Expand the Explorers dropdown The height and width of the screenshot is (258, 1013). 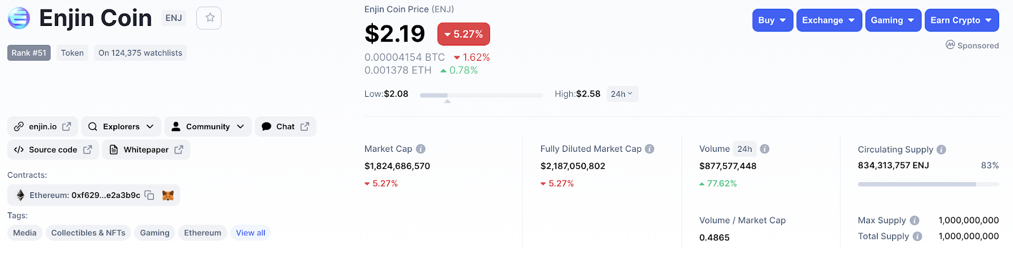(121, 126)
